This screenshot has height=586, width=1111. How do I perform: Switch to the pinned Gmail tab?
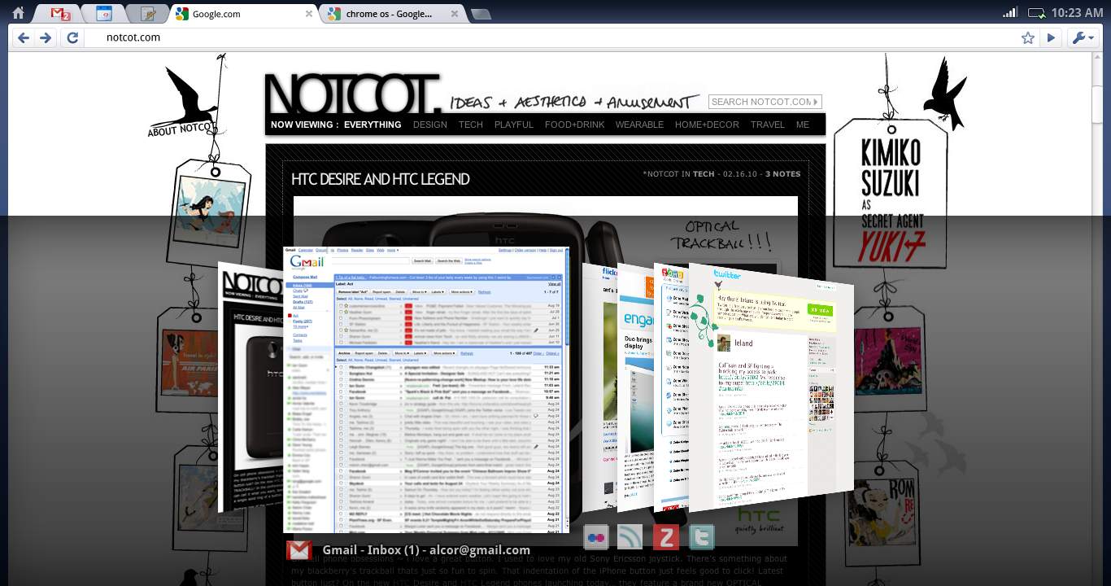(60, 14)
